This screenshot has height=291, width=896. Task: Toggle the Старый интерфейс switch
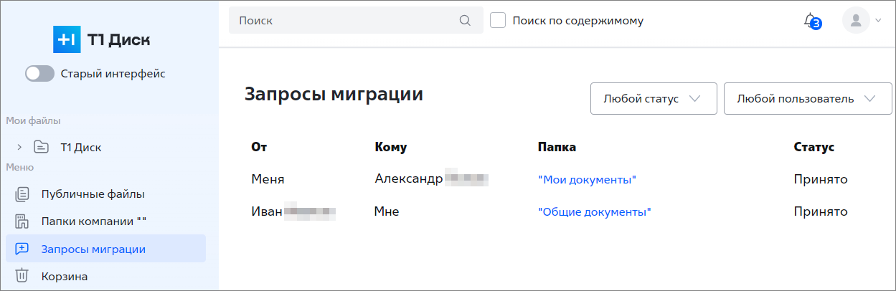point(39,73)
